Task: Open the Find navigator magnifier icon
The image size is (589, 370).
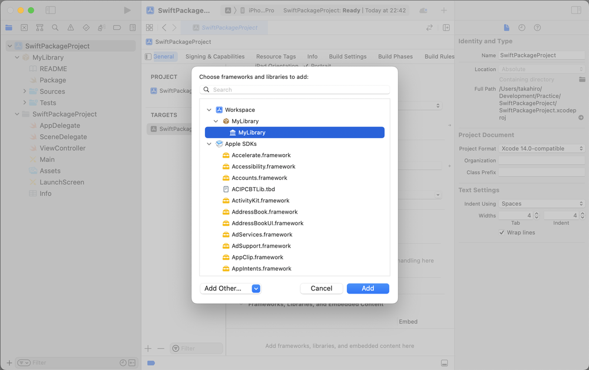Action: (55, 28)
